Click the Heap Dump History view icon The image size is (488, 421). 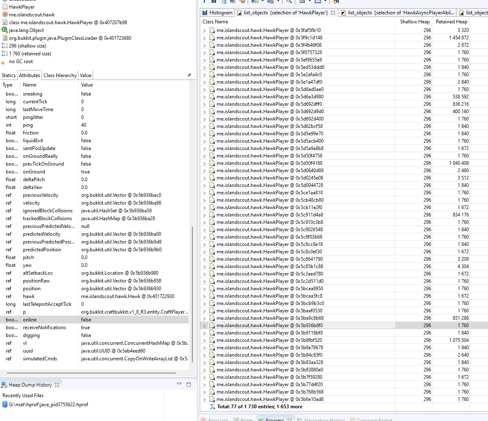click(x=4, y=385)
